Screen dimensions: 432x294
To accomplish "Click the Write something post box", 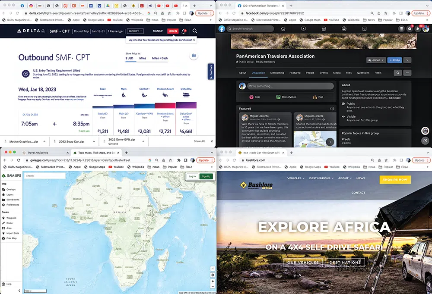I will pyautogui.click(x=290, y=86).
